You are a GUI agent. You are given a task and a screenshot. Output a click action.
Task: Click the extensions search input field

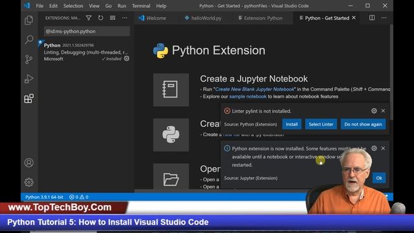(87, 31)
